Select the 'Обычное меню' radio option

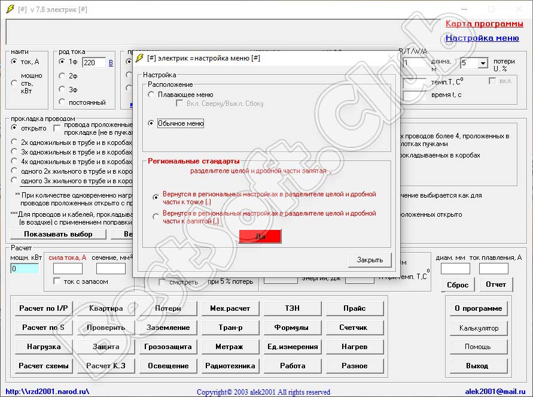coord(152,123)
